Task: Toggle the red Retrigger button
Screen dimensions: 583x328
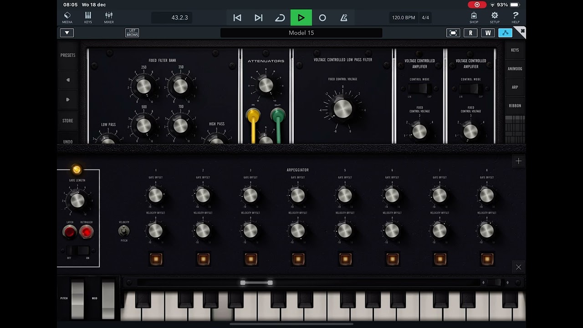Action: [86, 232]
